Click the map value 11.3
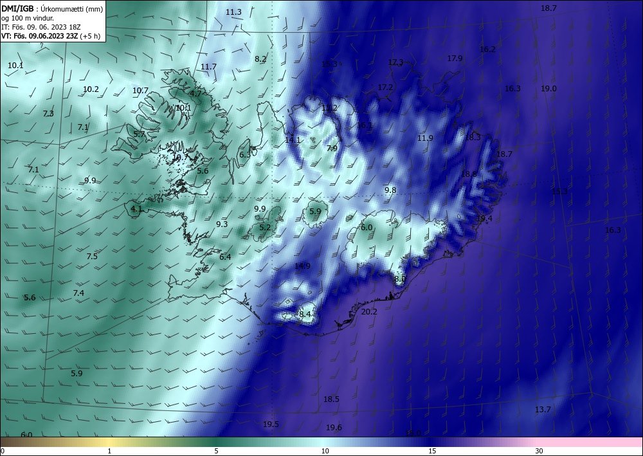 click(x=234, y=12)
